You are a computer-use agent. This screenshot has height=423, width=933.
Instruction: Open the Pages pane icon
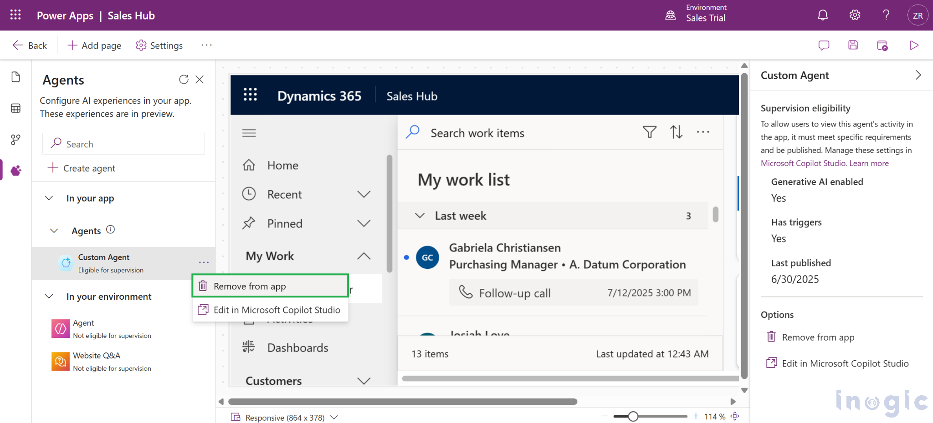point(16,77)
